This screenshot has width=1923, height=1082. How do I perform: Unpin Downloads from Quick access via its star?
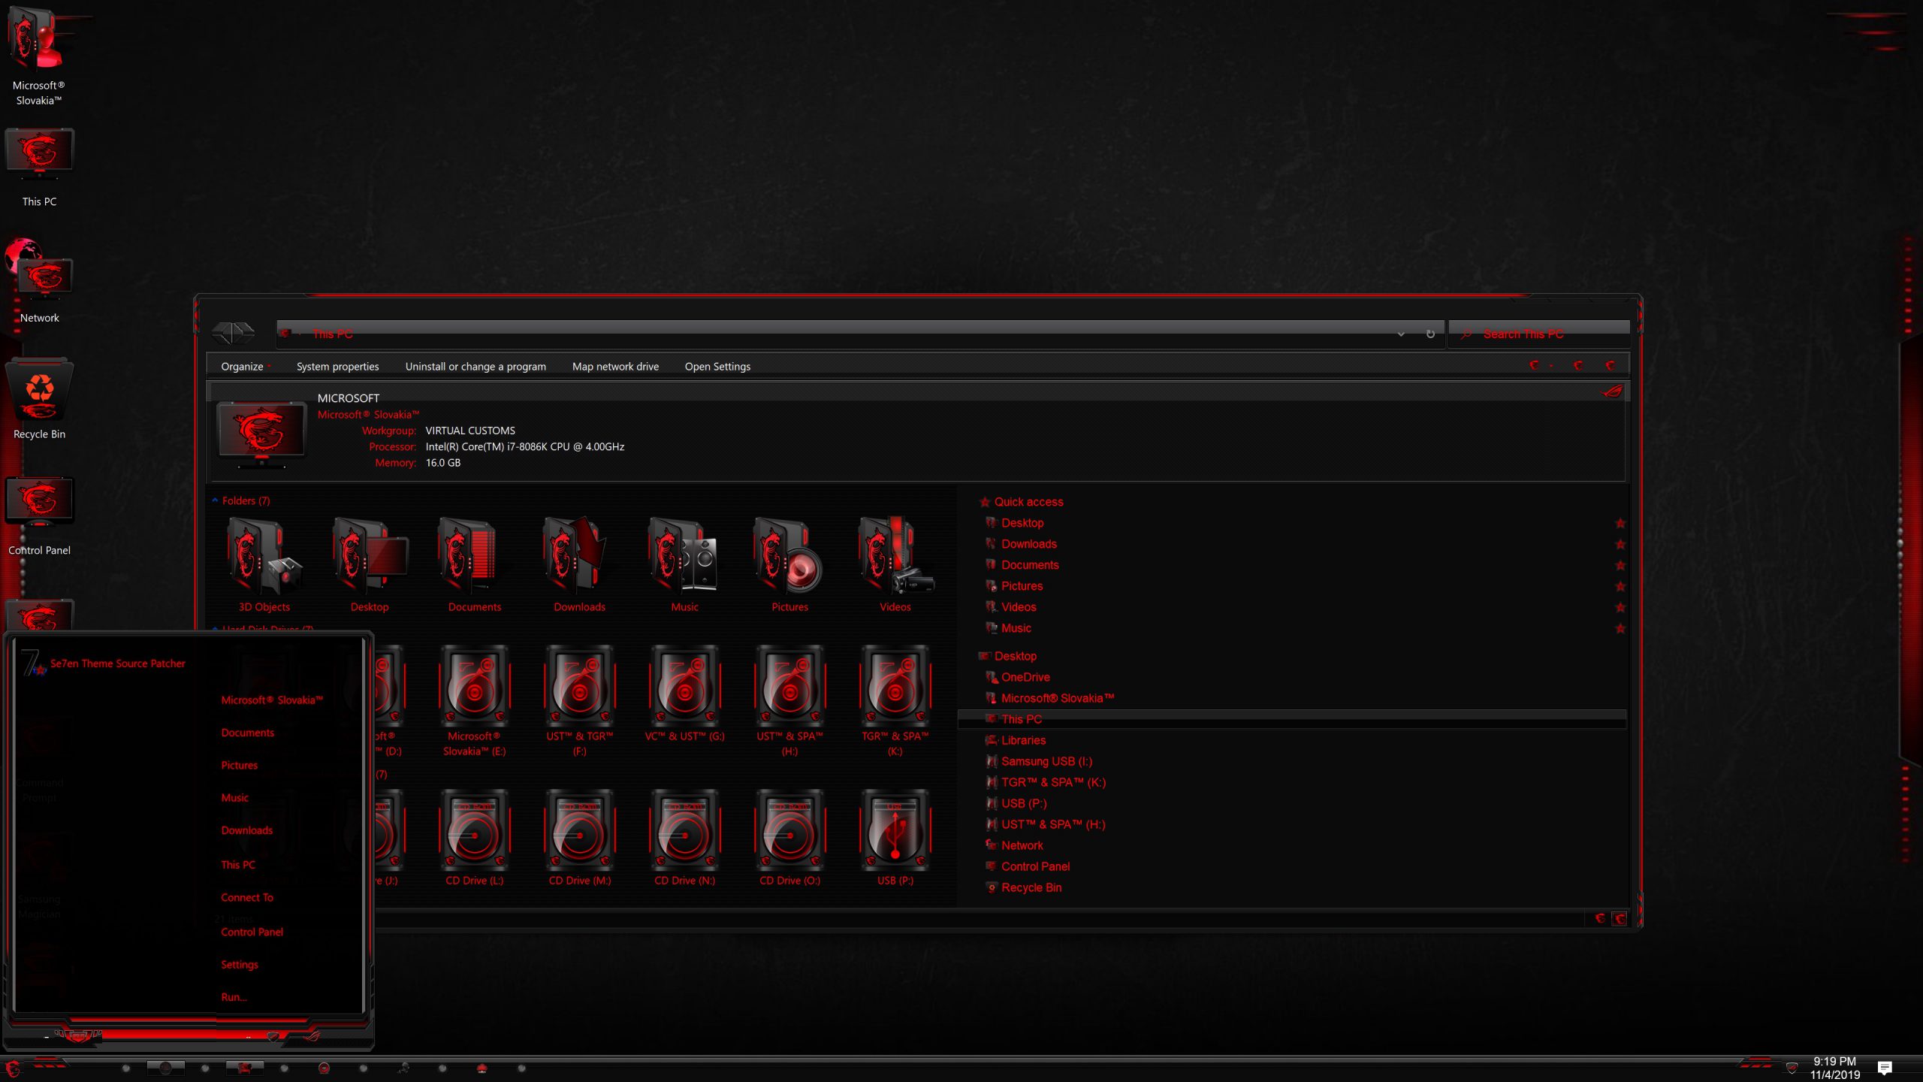pyautogui.click(x=1620, y=543)
